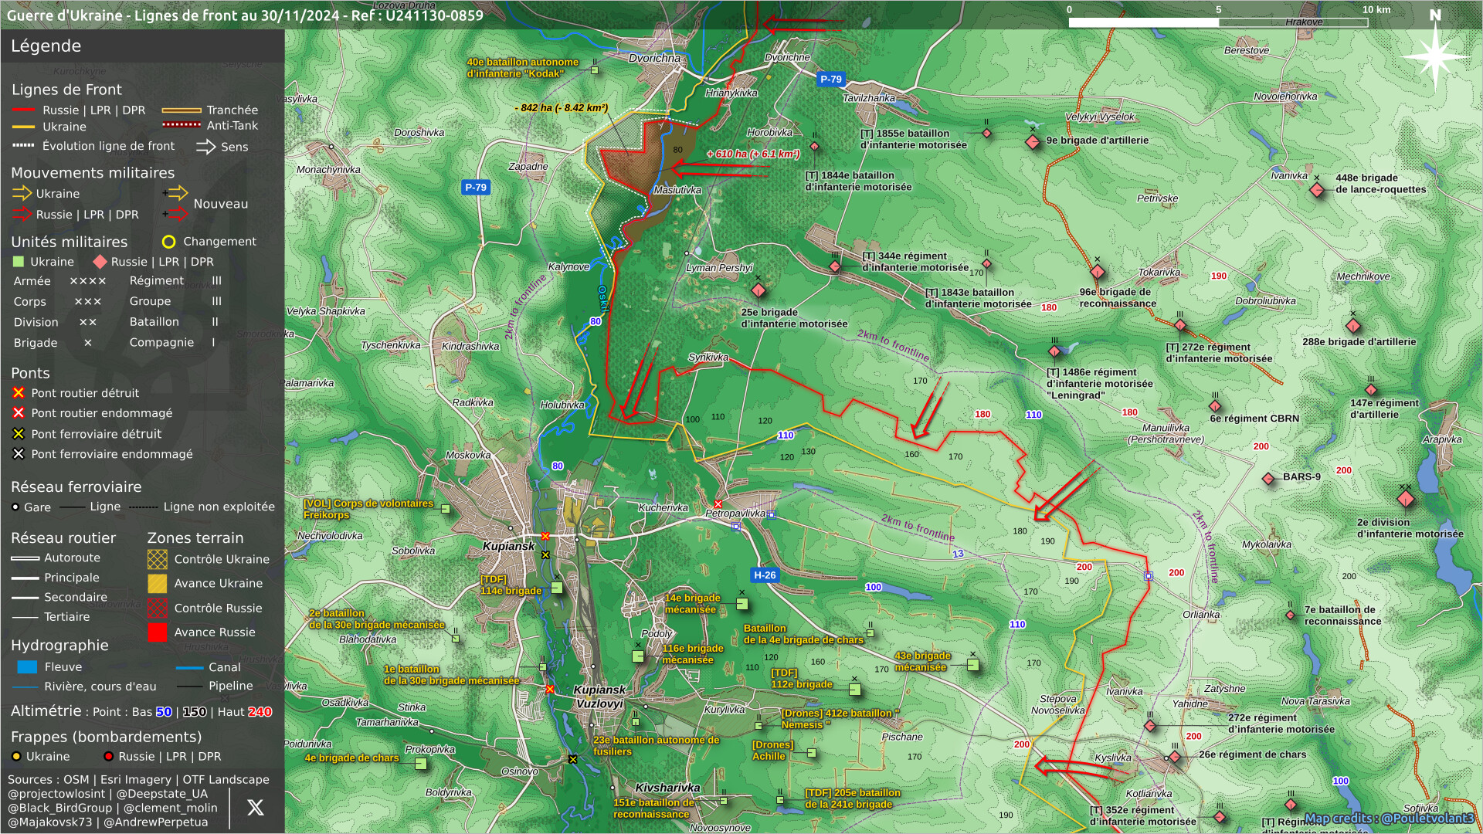
Task: Click the Kupiansk city label
Action: [508, 546]
